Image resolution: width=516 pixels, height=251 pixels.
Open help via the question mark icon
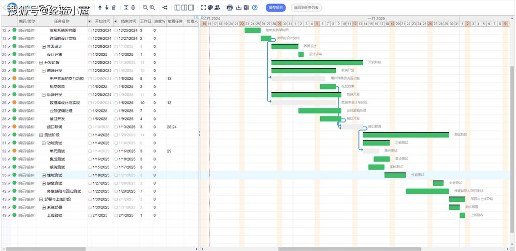(255, 8)
